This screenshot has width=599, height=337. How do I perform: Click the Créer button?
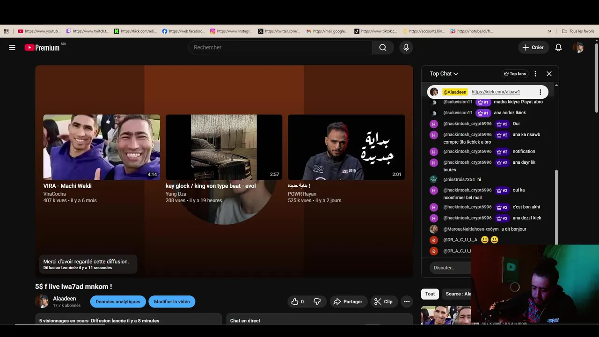[x=533, y=47]
